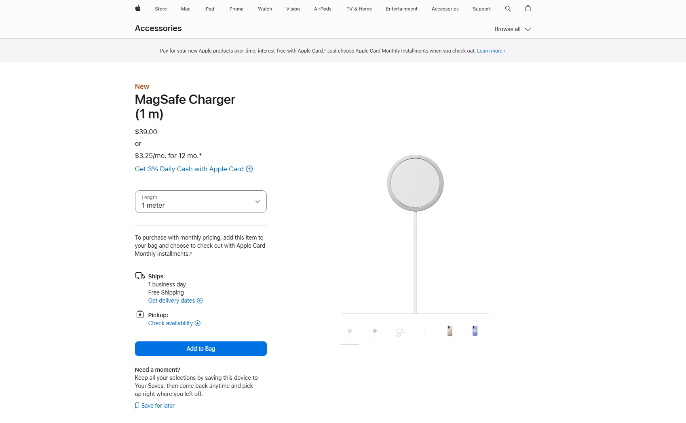Click the Support menu item

(x=481, y=9)
